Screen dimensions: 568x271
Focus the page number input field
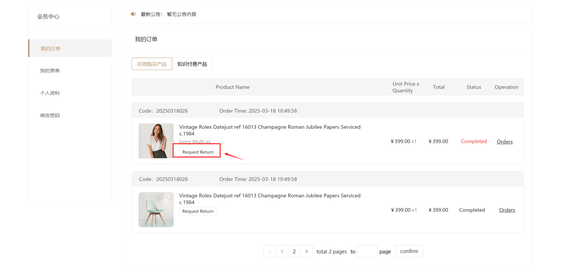pyautogui.click(x=367, y=251)
